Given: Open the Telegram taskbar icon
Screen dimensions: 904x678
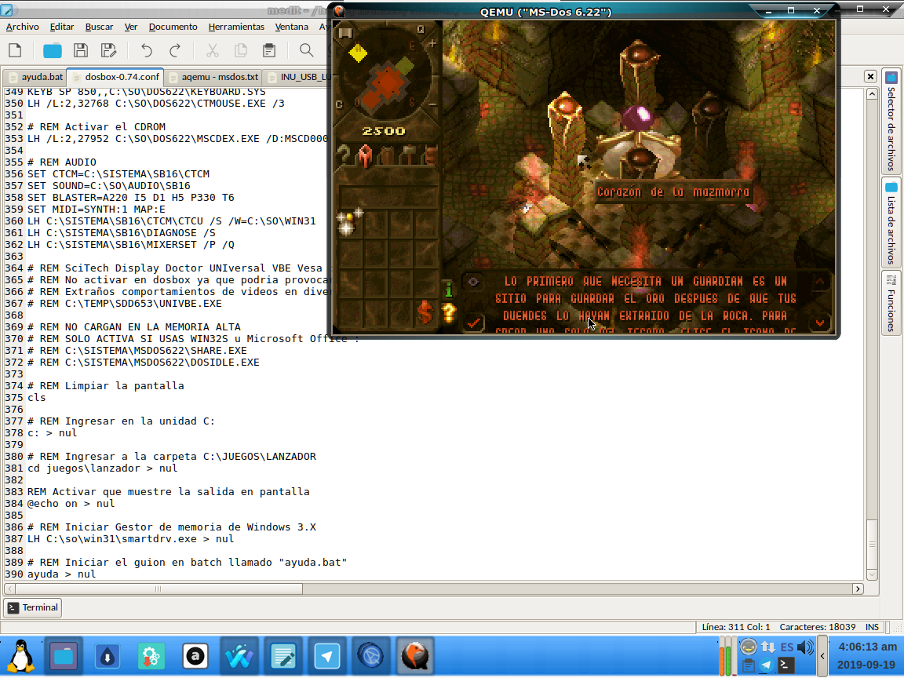Looking at the screenshot, I should (x=327, y=656).
